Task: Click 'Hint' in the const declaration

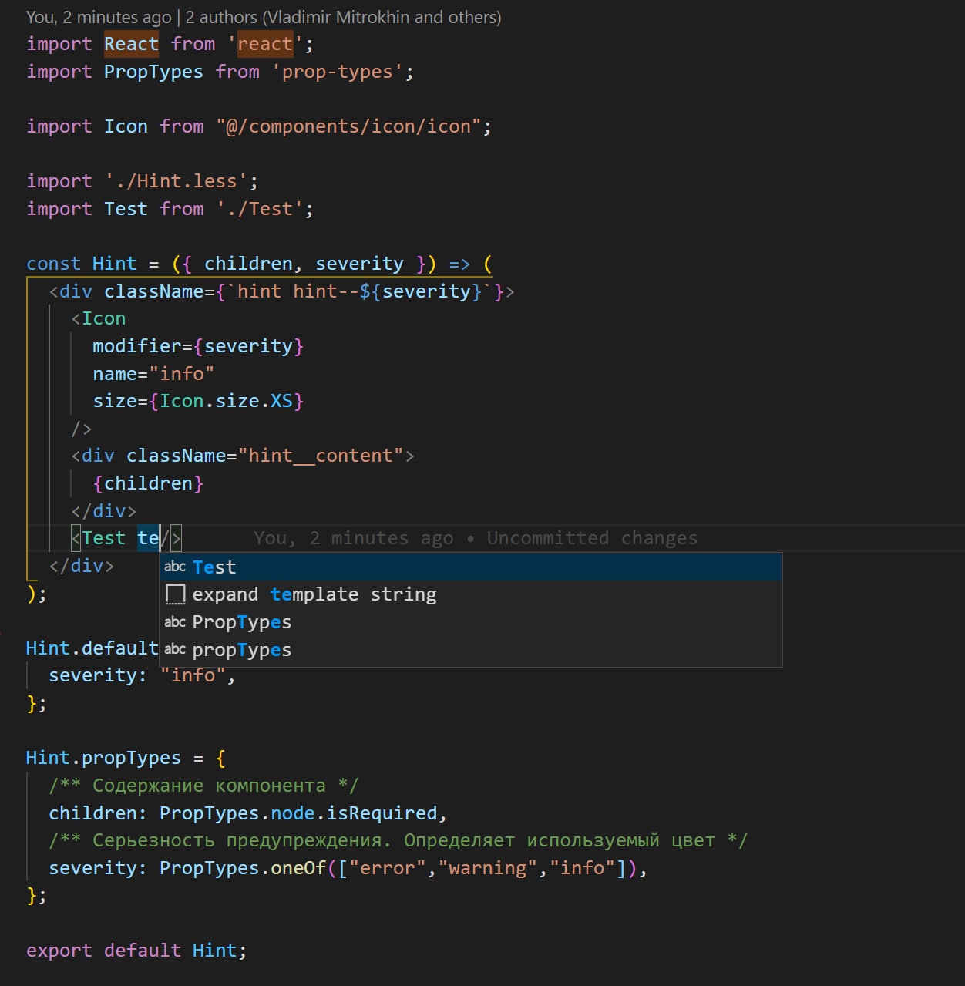Action: 114,264
